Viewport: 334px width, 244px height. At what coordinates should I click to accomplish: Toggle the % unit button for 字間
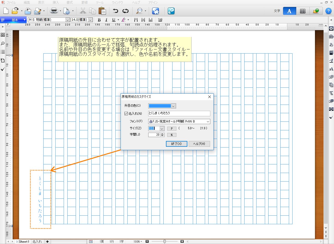click(x=172, y=135)
